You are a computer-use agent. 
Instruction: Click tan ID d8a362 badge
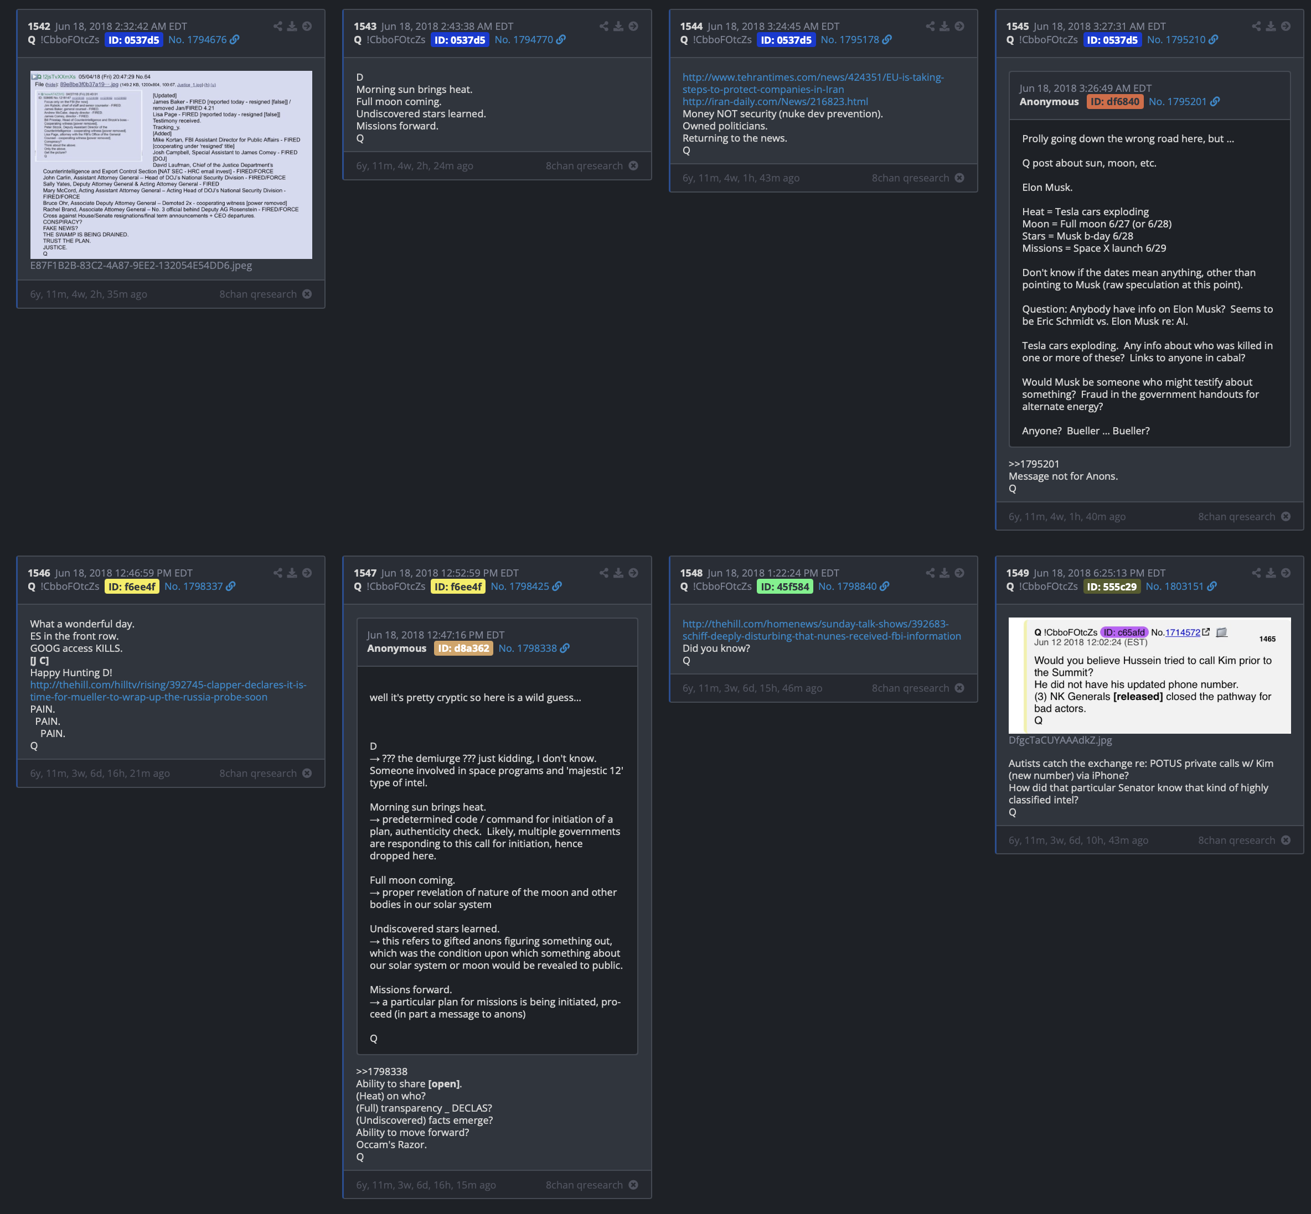click(x=463, y=648)
